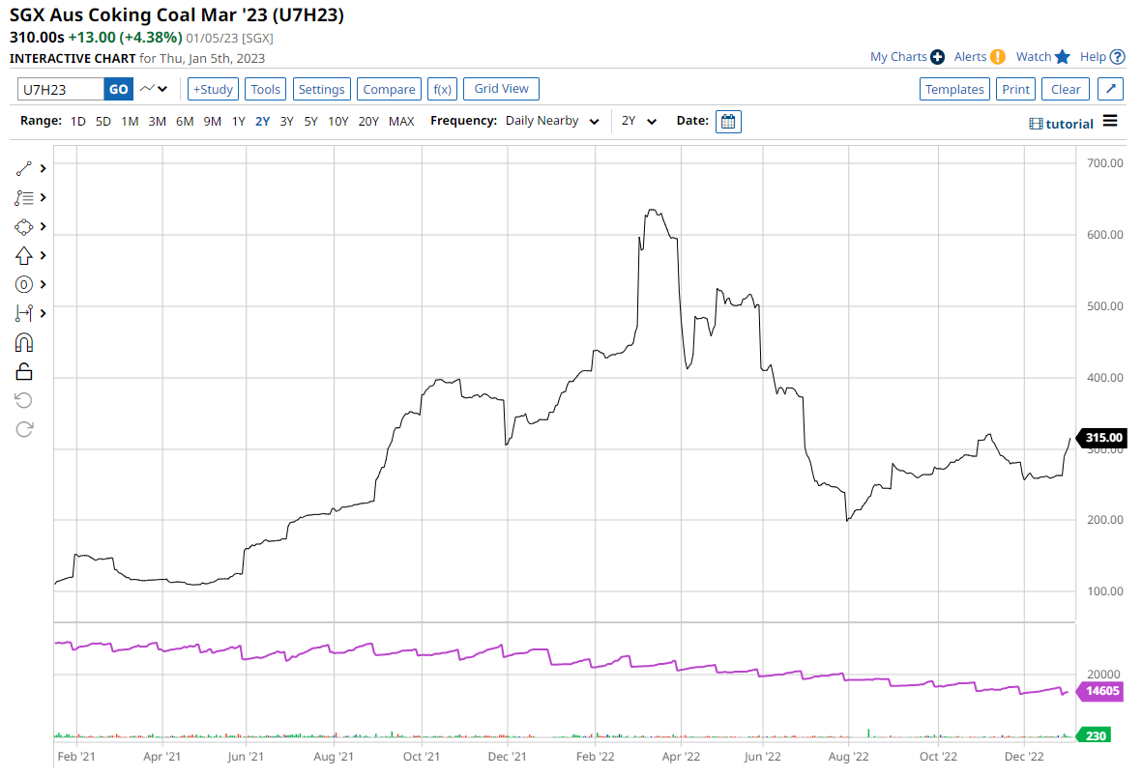
Task: Open Help question mark icon
Action: click(x=1118, y=57)
